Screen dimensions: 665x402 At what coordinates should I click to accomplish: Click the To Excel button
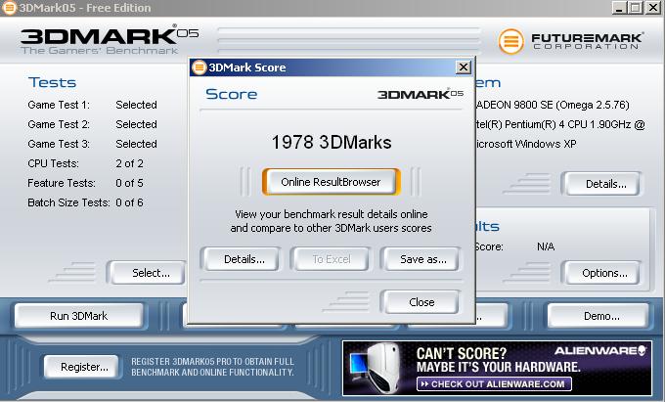[x=332, y=259]
